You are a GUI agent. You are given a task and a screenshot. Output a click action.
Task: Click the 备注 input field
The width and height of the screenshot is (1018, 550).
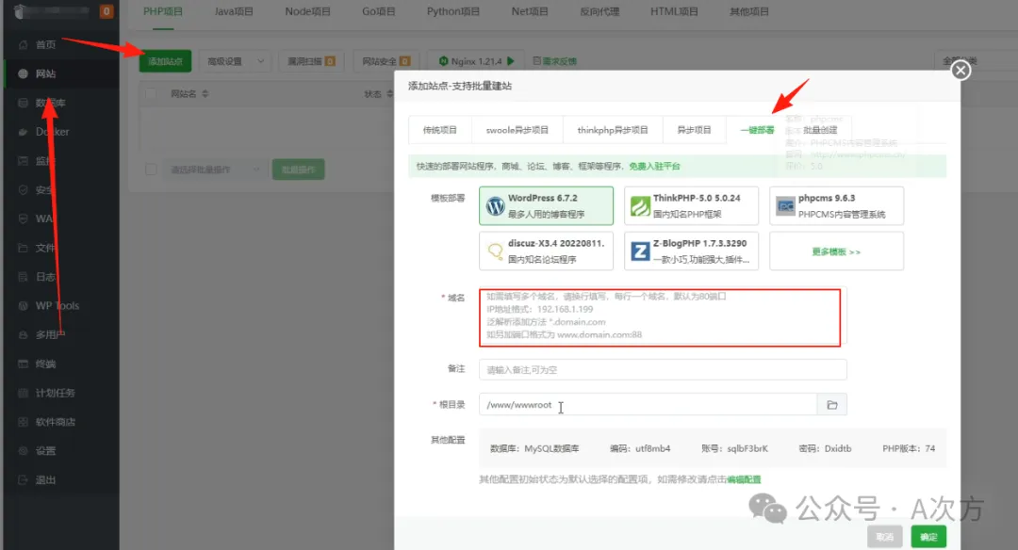(x=663, y=370)
